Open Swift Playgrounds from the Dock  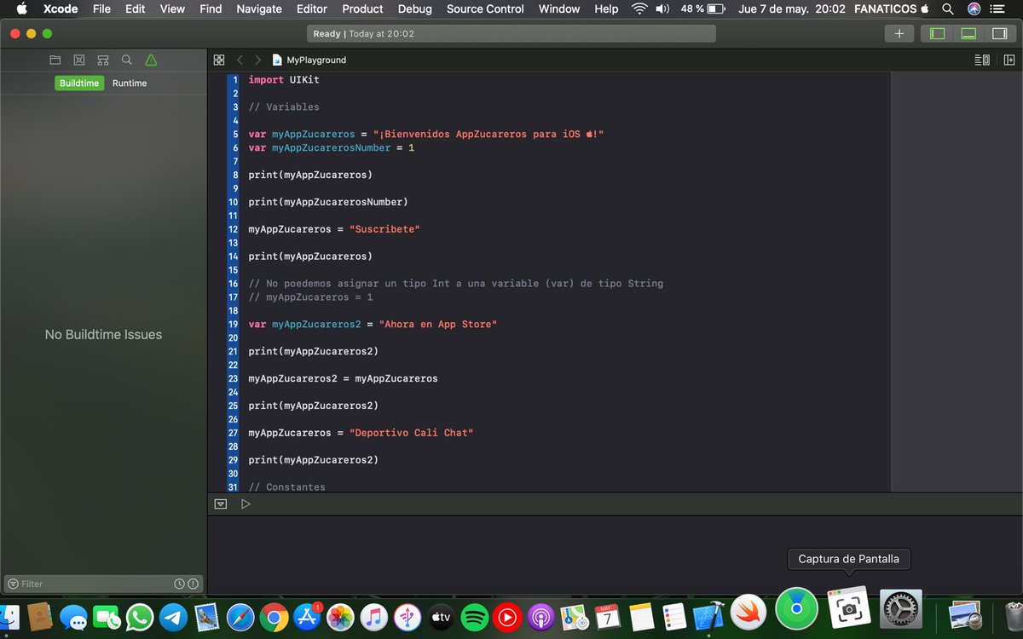click(748, 611)
